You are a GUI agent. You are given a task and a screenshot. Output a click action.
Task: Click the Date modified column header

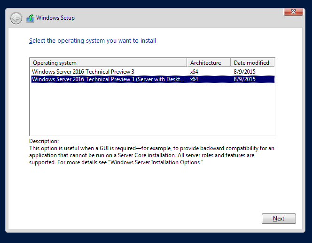pos(252,62)
